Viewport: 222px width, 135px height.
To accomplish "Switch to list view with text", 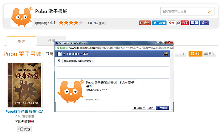I will pos(209,54).
